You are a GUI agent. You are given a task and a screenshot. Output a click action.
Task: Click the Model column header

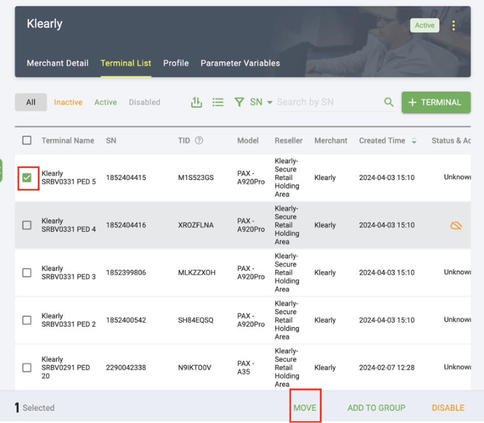pyautogui.click(x=248, y=141)
